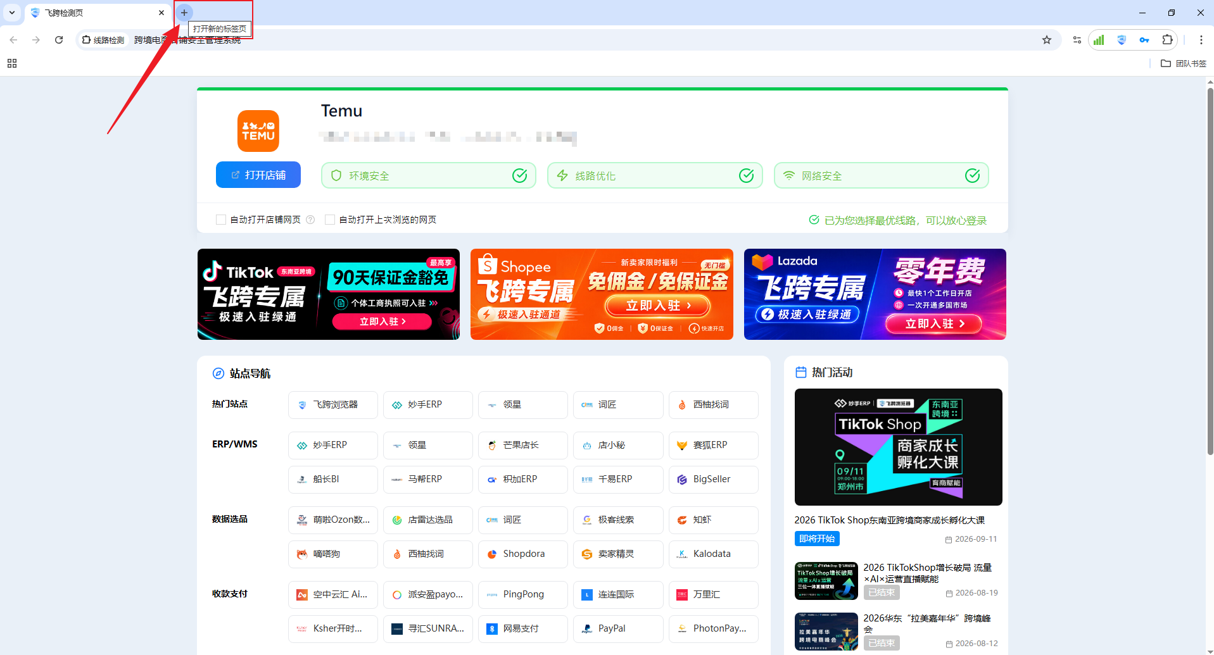The height and width of the screenshot is (655, 1214).
Task: Click the help icon beside 自动打开店铺网页
Action: pyautogui.click(x=310, y=220)
